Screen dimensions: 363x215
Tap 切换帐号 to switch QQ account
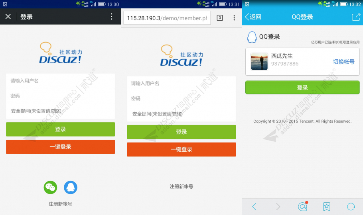pos(343,62)
